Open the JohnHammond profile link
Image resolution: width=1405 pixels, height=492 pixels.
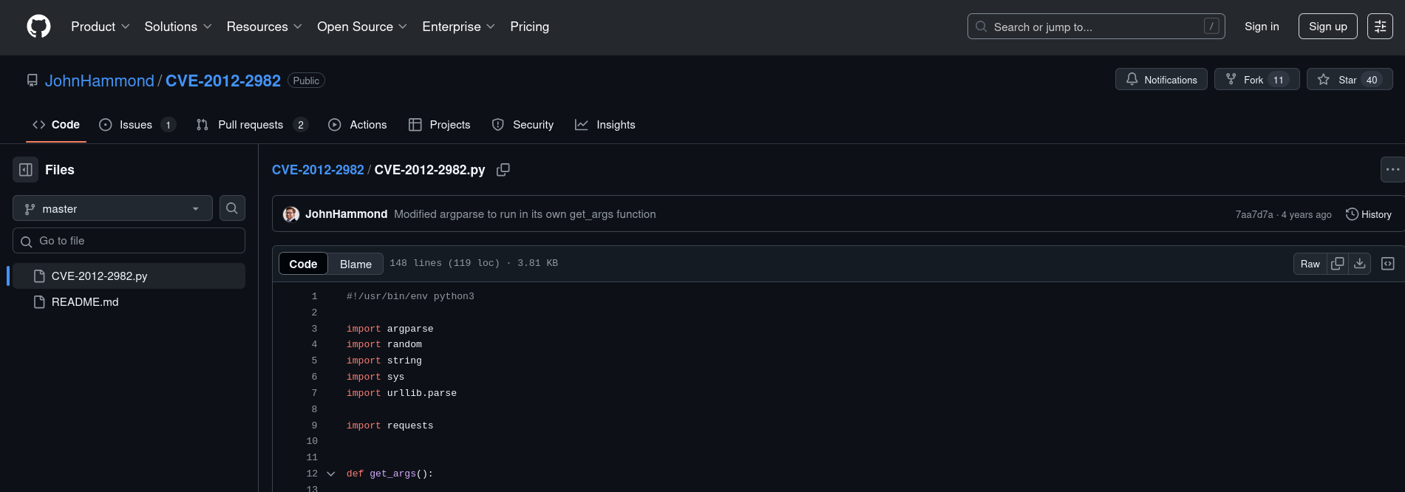tap(100, 81)
